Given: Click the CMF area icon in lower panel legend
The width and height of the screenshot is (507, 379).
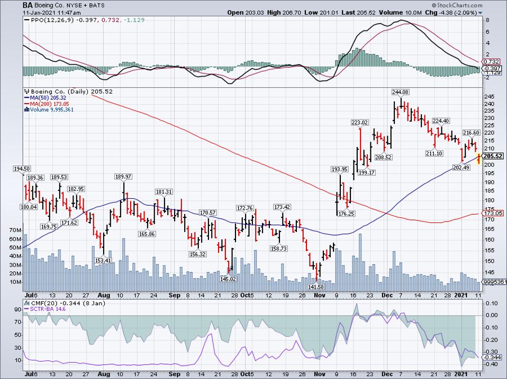Looking at the screenshot, I should click(26, 303).
